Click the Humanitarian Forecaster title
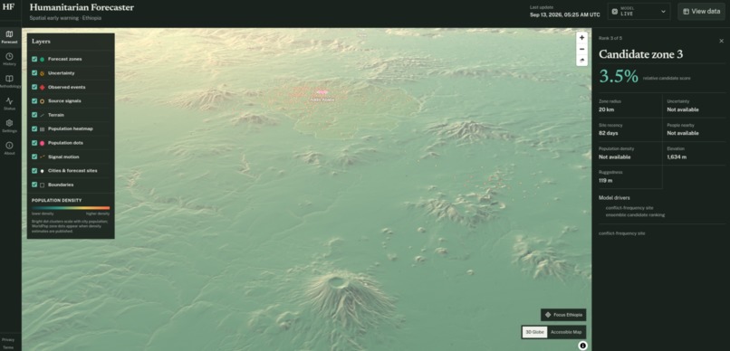Viewport: 730px width, 351px height. pos(82,7)
